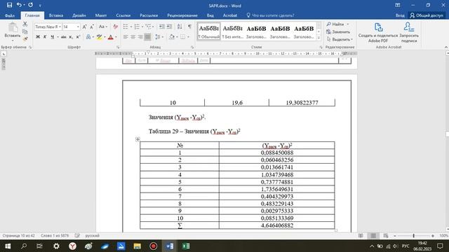Open Excel from the Windows taskbar

click(186, 246)
